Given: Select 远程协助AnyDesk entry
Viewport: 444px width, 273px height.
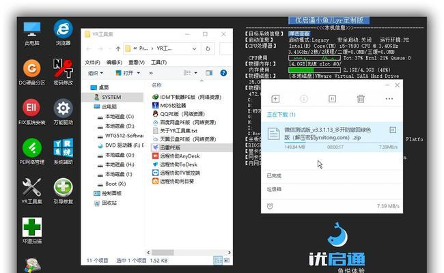Looking at the screenshot, I should tap(176, 156).
